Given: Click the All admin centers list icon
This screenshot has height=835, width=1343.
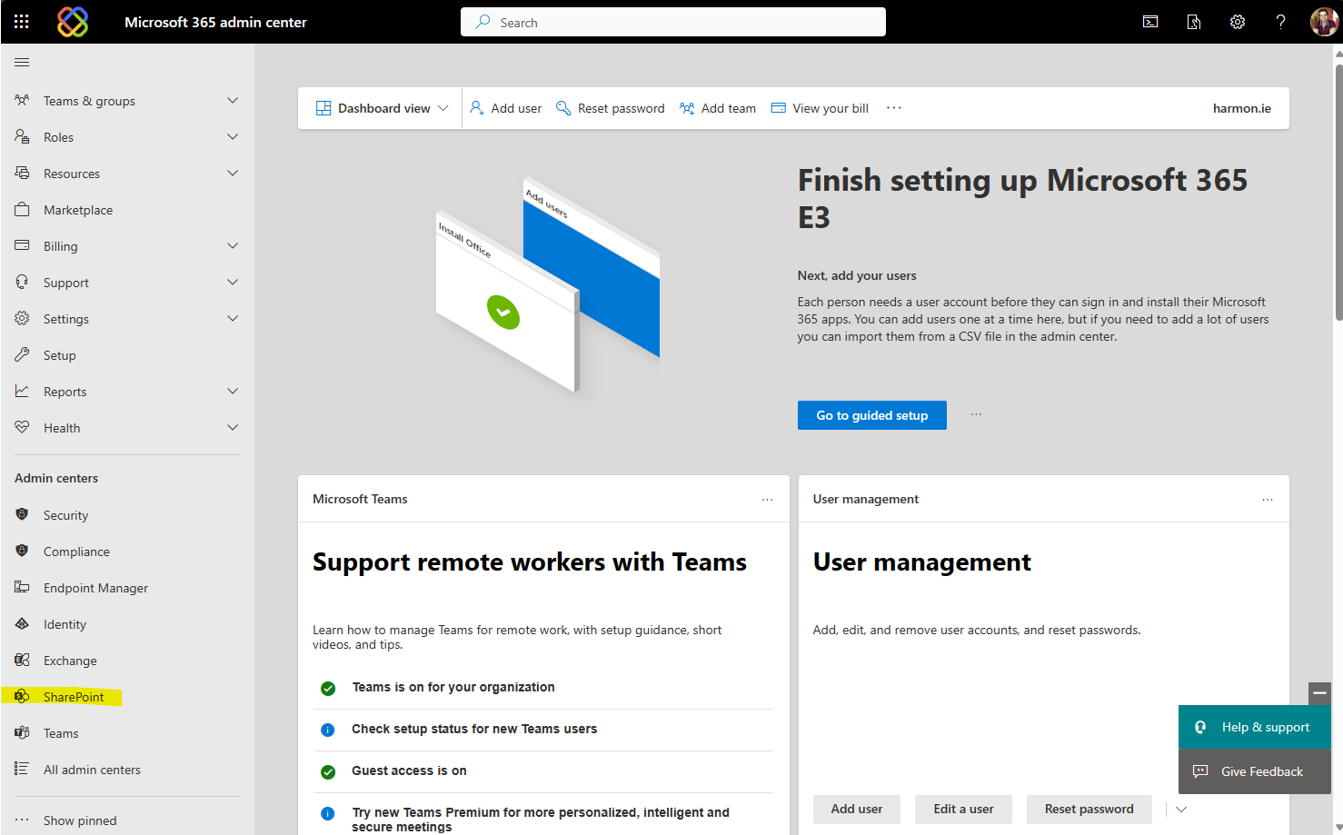Looking at the screenshot, I should click(x=22, y=769).
